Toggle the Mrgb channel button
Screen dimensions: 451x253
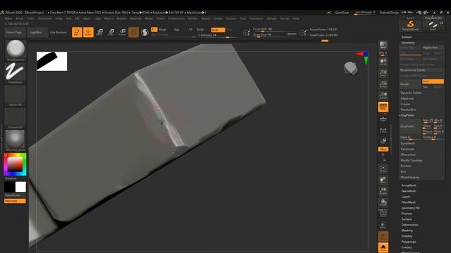point(163,30)
